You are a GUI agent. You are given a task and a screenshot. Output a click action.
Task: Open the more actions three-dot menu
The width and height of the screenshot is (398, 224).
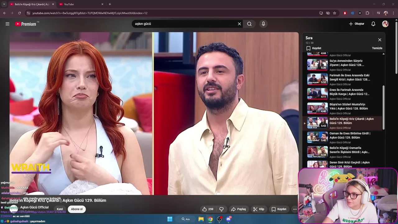click(x=295, y=209)
